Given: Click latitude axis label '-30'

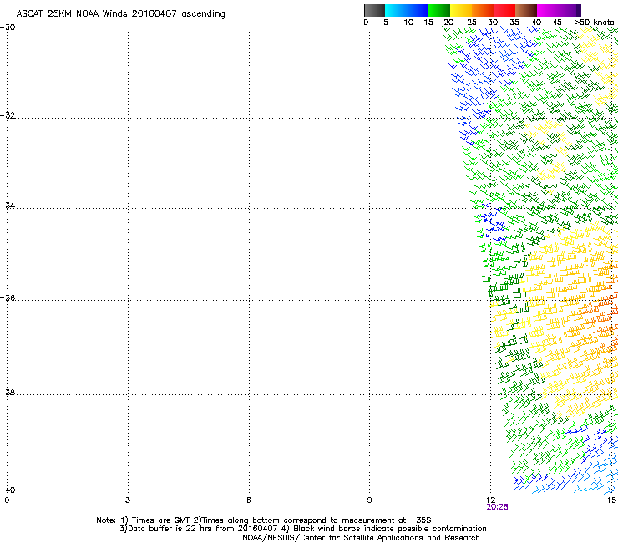Looking at the screenshot, I should (x=8, y=28).
